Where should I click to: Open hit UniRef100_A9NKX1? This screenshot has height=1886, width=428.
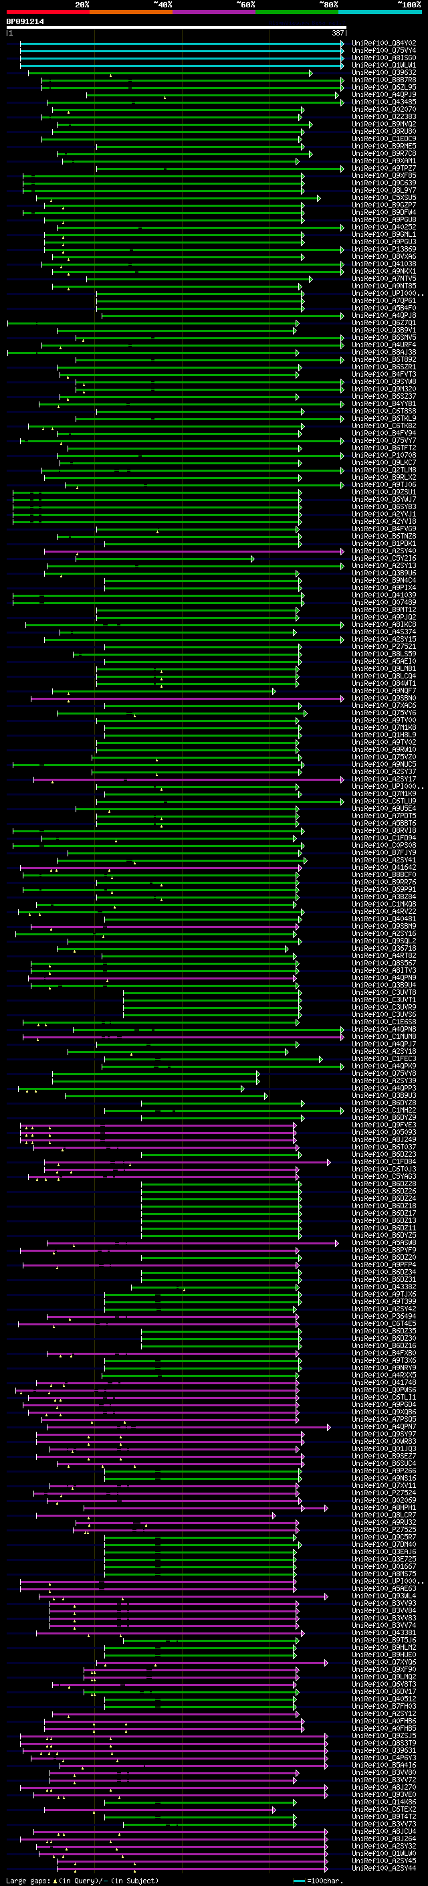click(384, 272)
